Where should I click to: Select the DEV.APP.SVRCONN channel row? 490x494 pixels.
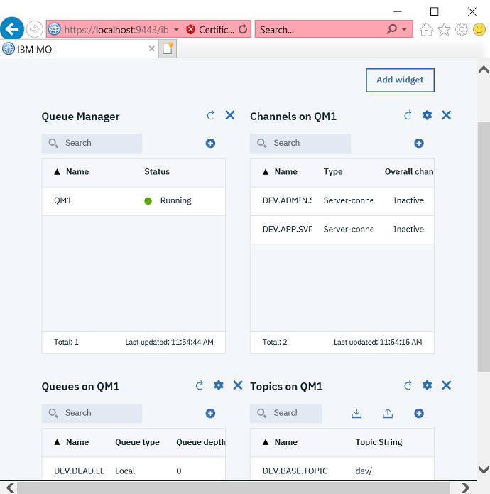(342, 230)
